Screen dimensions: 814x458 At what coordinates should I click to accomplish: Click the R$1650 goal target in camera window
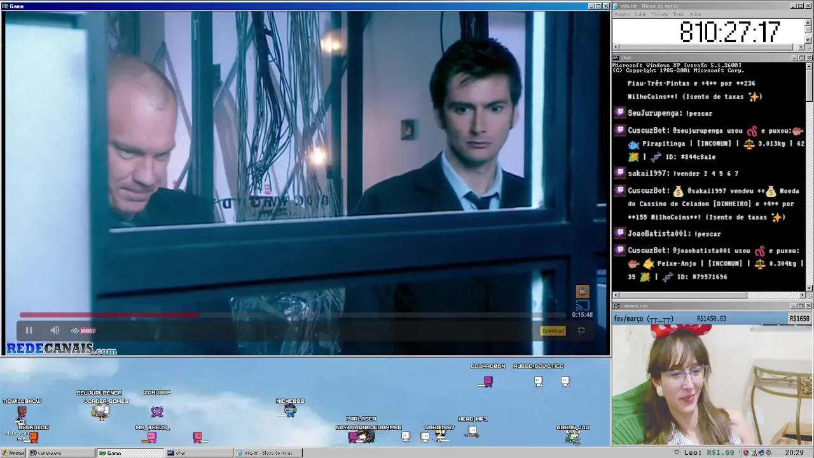[x=799, y=319]
